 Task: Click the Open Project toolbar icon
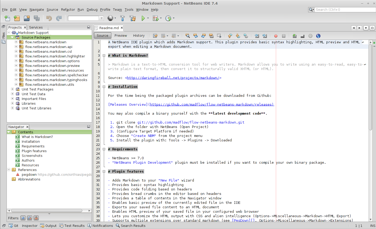tap(27, 18)
